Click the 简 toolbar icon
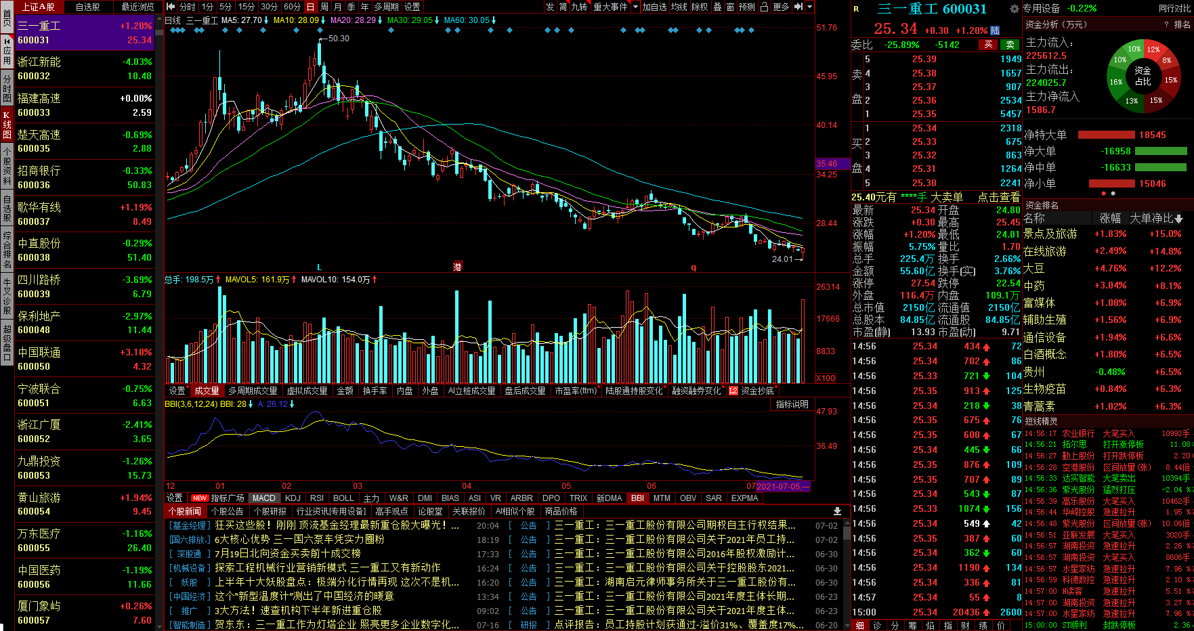Image resolution: width=1194 pixels, height=631 pixels. click(x=563, y=7)
